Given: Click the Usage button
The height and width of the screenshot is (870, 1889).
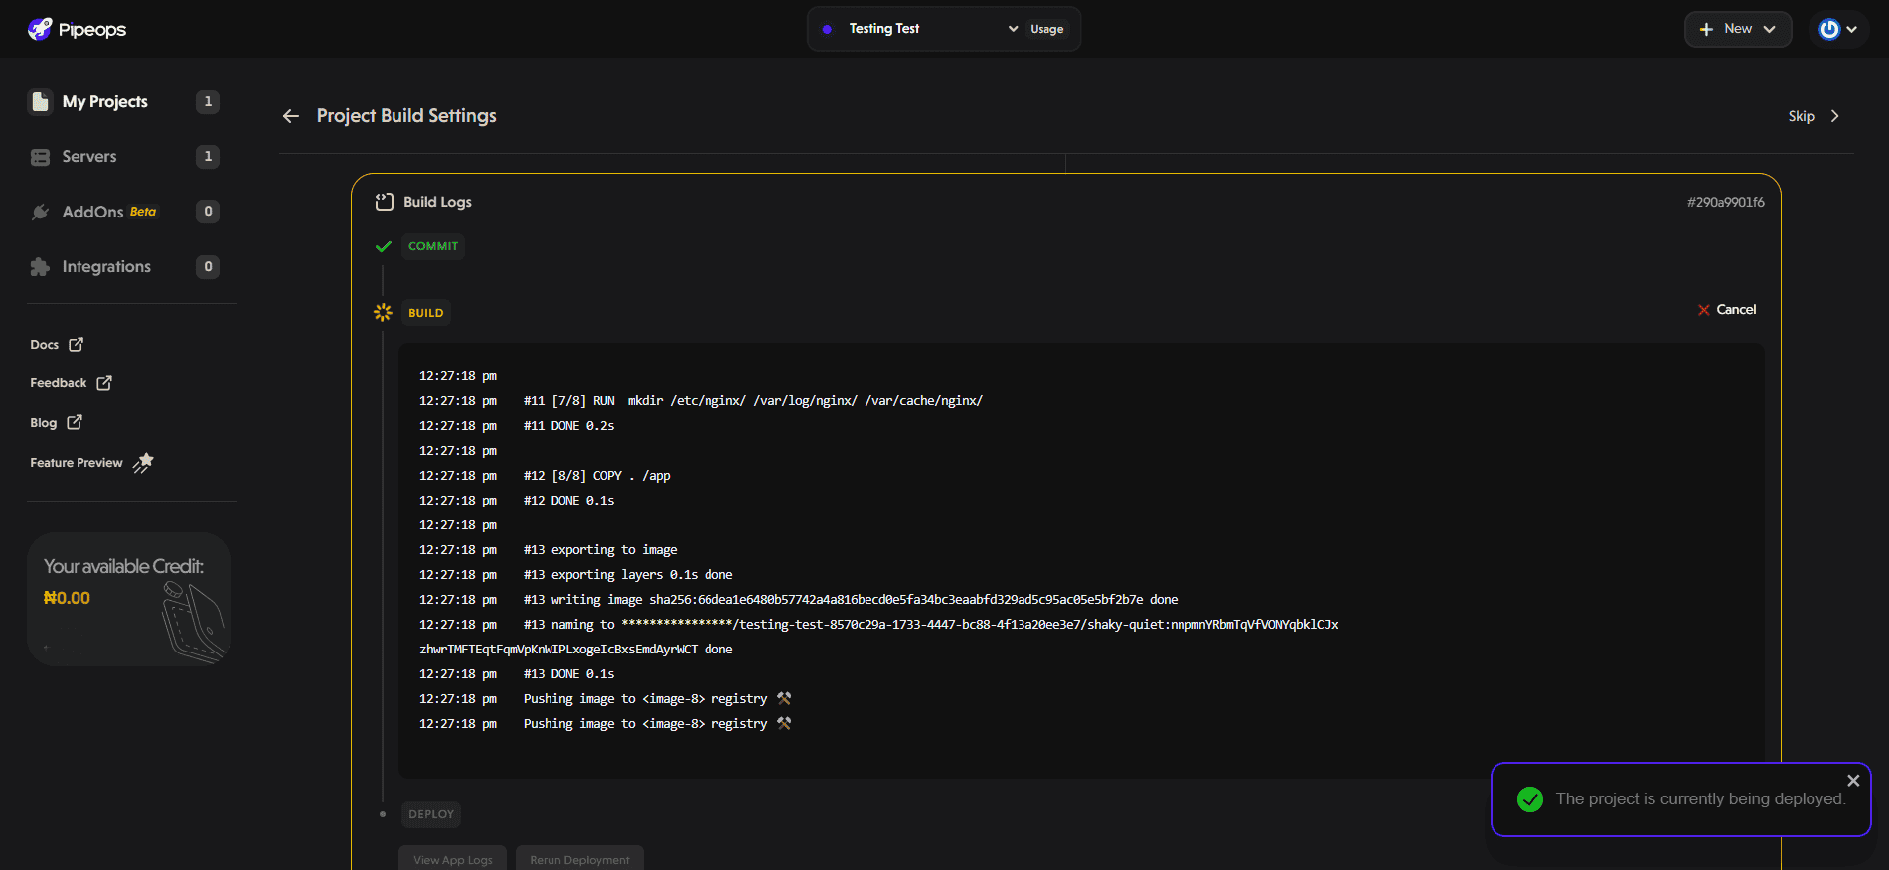Looking at the screenshot, I should click(x=1047, y=29).
